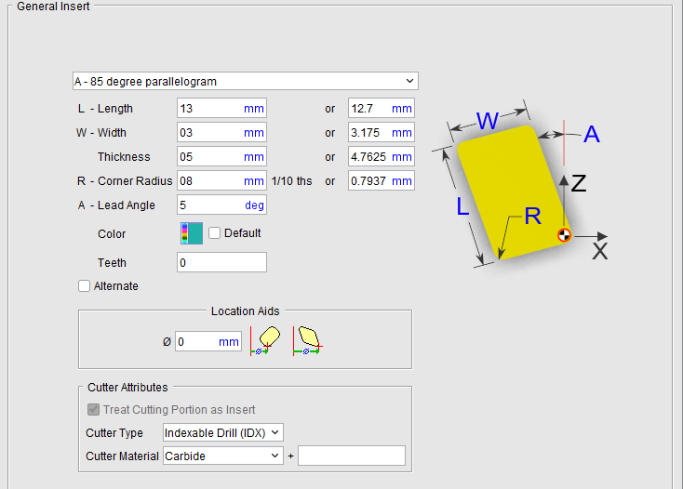Click the alternate Corner Radius field 0.7937
The height and width of the screenshot is (489, 683).
click(x=382, y=180)
